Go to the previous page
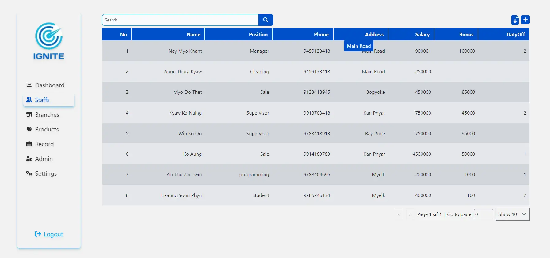Image resolution: width=550 pixels, height=258 pixels. (x=399, y=214)
